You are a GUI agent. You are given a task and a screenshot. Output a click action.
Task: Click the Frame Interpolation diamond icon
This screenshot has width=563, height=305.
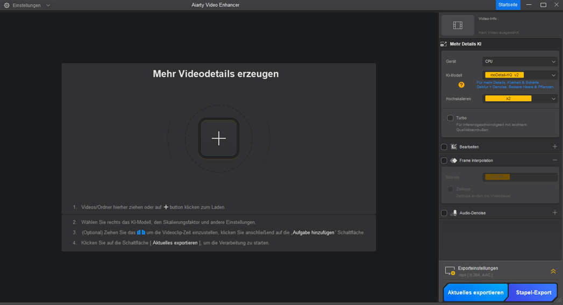454,161
